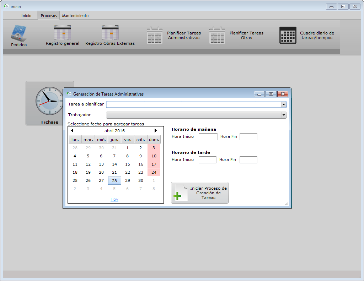Click the inicio application title icon
The width and height of the screenshot is (364, 281).
pos(6,6)
